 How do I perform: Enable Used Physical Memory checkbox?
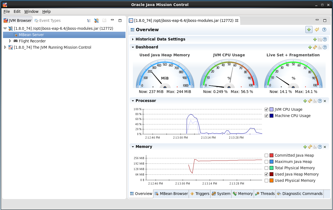(x=267, y=180)
